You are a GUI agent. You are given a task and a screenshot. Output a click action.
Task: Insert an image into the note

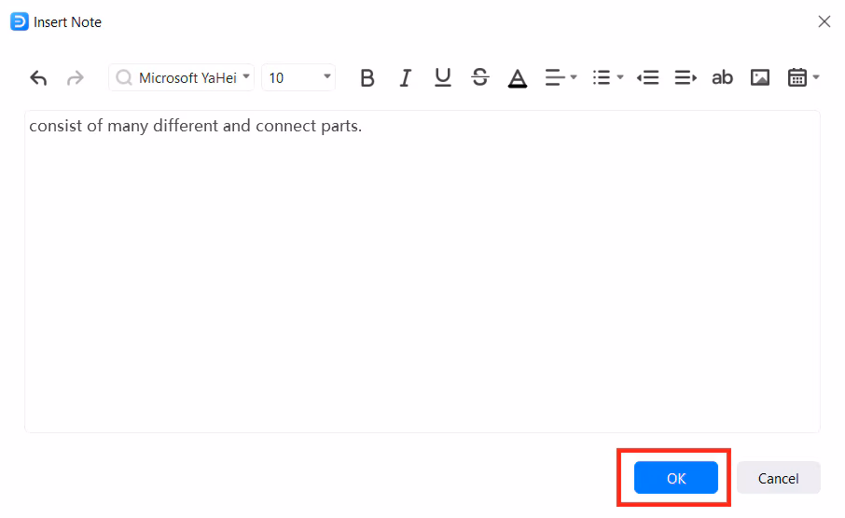(x=760, y=78)
